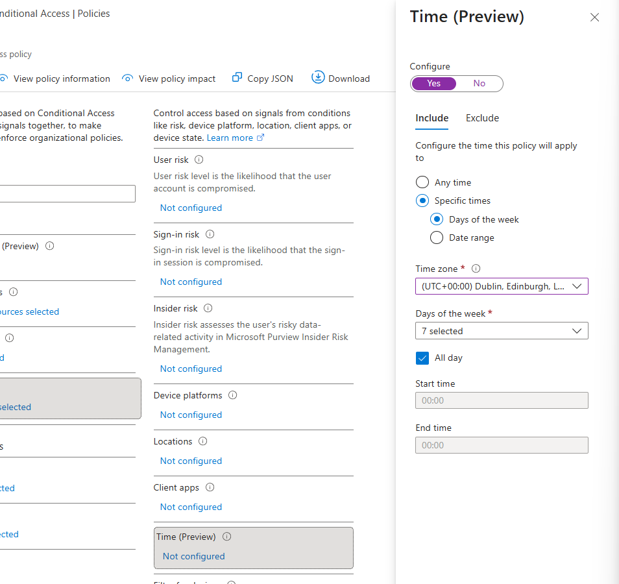Open Time zone info icon

[x=476, y=269]
